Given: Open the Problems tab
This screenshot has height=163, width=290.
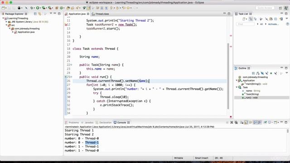Looking at the screenshot, I should coord(72,123).
